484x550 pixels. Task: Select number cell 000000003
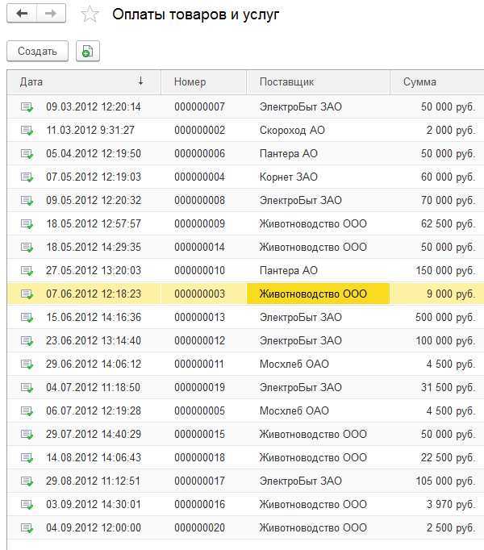click(x=200, y=294)
